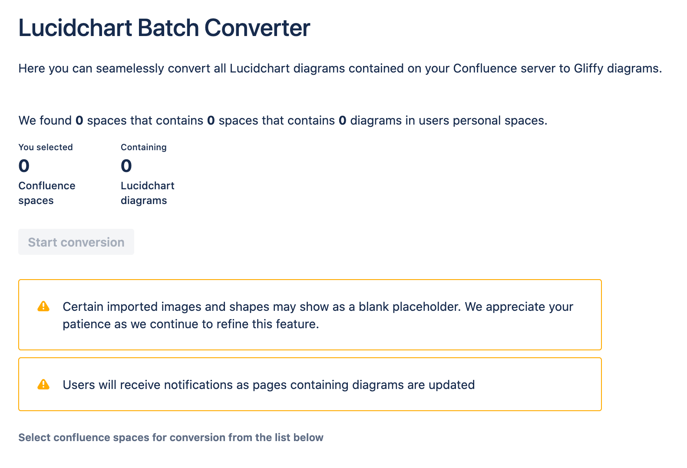
Task: Click the warning triangle icon about blank placeholders
Action: 43,307
